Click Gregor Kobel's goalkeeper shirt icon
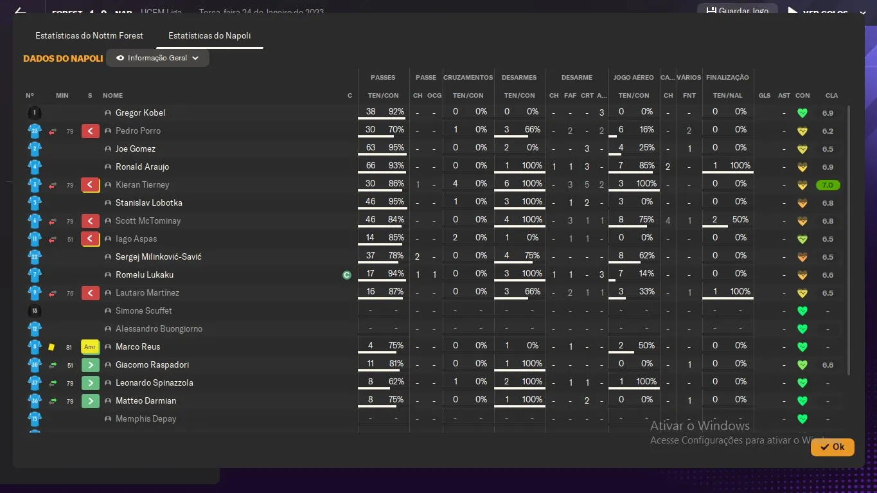 (x=35, y=113)
